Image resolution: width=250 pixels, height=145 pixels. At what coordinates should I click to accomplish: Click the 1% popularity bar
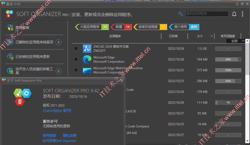pyautogui.click(x=228, y=103)
